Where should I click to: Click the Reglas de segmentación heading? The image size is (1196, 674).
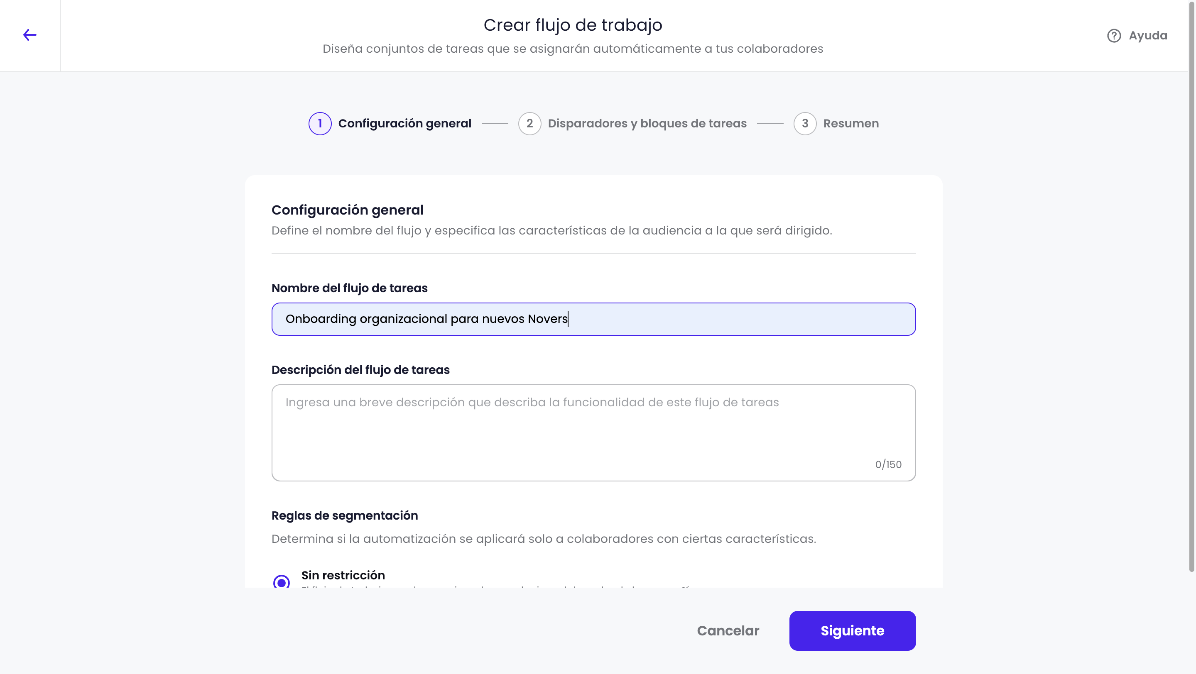tap(345, 515)
